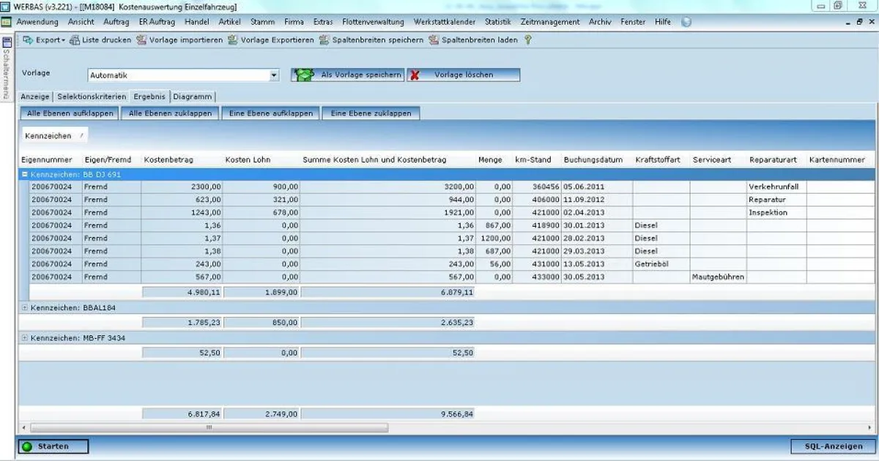Screen dimensions: 879x461
Task: Open the Ansicht menu
Action: pyautogui.click(x=81, y=22)
